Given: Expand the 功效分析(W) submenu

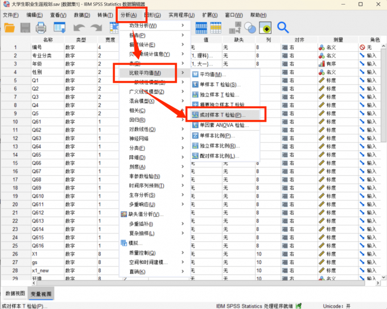Looking at the screenshot, I should [x=155, y=26].
